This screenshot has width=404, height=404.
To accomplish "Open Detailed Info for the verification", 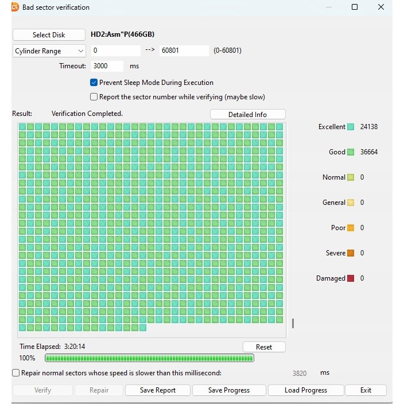I will point(247,114).
